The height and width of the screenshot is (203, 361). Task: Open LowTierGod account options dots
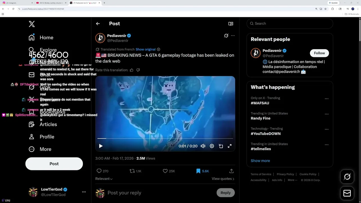[84, 192]
